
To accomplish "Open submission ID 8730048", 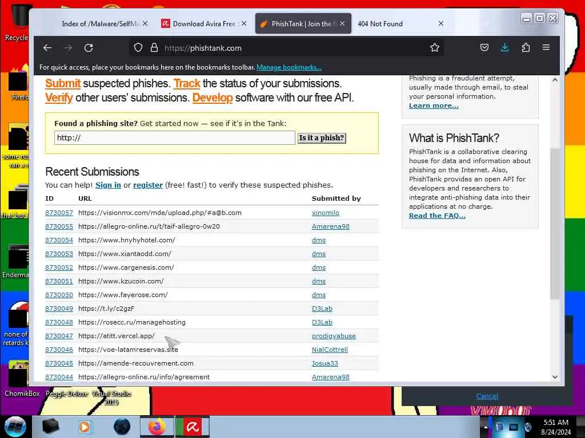I will pos(59,322).
